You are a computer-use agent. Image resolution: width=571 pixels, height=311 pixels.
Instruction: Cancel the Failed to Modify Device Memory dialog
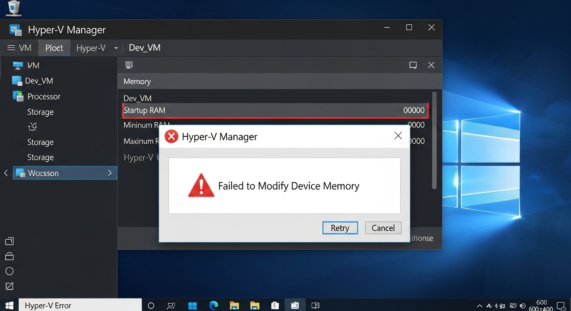point(383,228)
